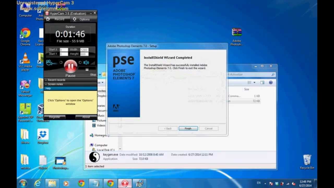Toggle the audio radio dot beside speaker icon
This screenshot has height=188, width=334.
(80, 62)
